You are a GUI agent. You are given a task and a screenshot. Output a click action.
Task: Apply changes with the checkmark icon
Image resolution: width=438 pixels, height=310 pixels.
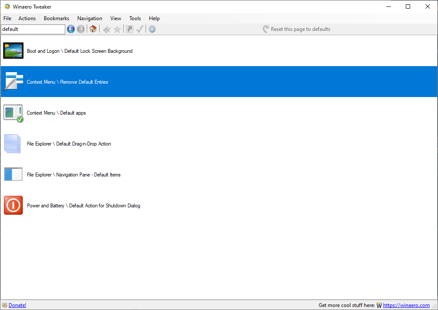click(x=140, y=29)
